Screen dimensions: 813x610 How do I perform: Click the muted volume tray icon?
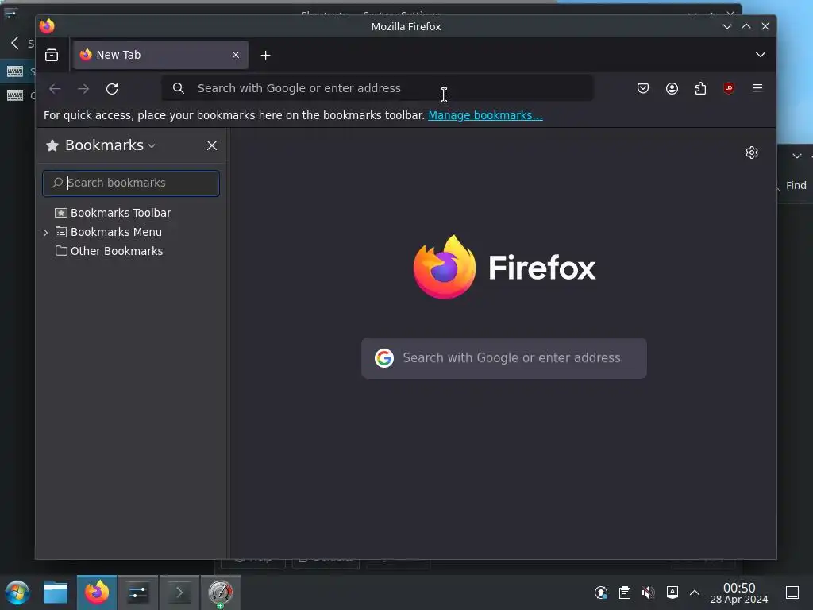pyautogui.click(x=648, y=593)
